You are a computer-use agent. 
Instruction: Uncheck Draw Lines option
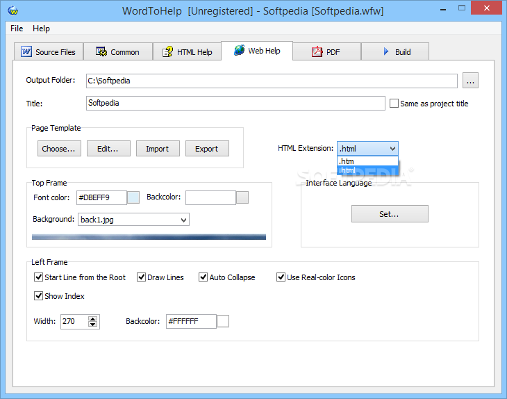click(x=141, y=277)
